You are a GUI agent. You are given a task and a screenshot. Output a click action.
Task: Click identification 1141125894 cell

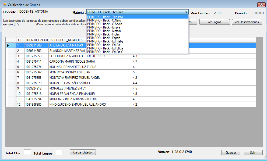[x=36, y=99]
